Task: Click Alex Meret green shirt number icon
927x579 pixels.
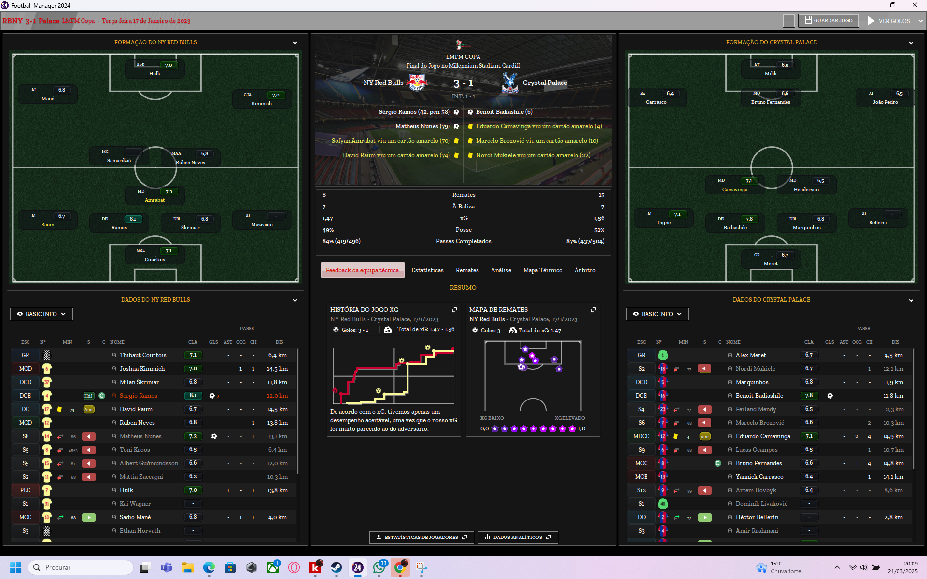Action: (x=663, y=355)
